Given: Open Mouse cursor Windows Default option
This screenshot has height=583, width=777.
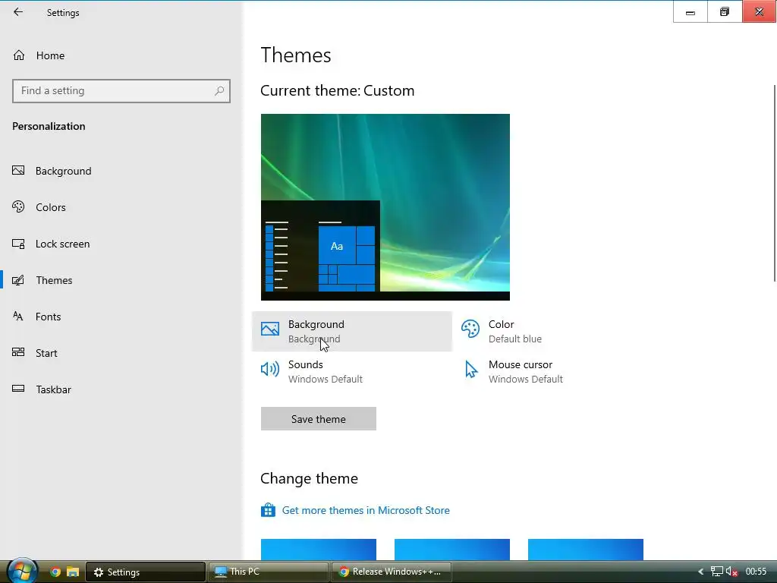Looking at the screenshot, I should tap(552, 371).
